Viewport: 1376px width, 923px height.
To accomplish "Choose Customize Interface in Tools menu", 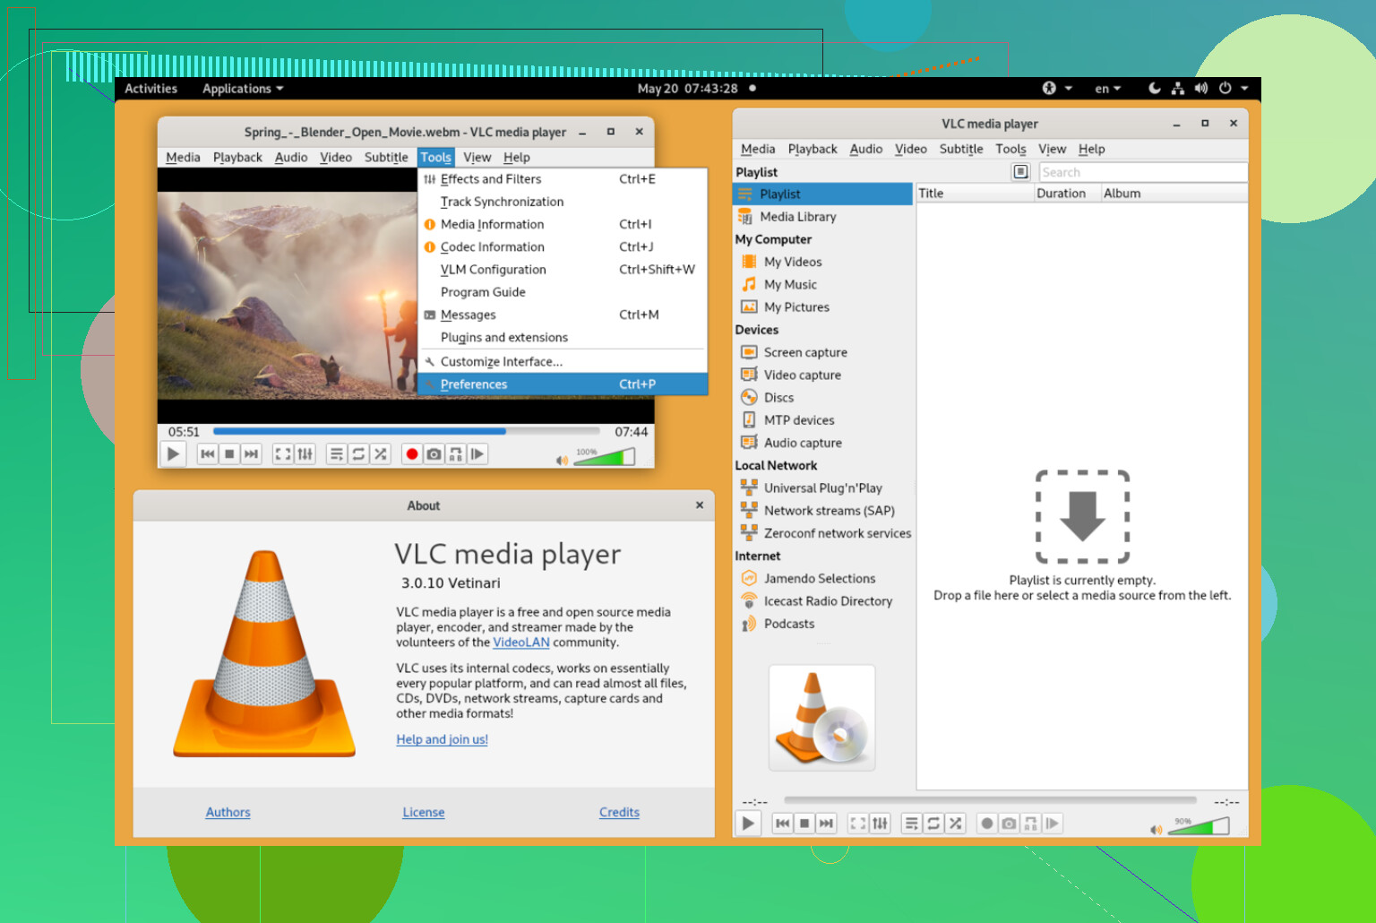I will pos(563,361).
